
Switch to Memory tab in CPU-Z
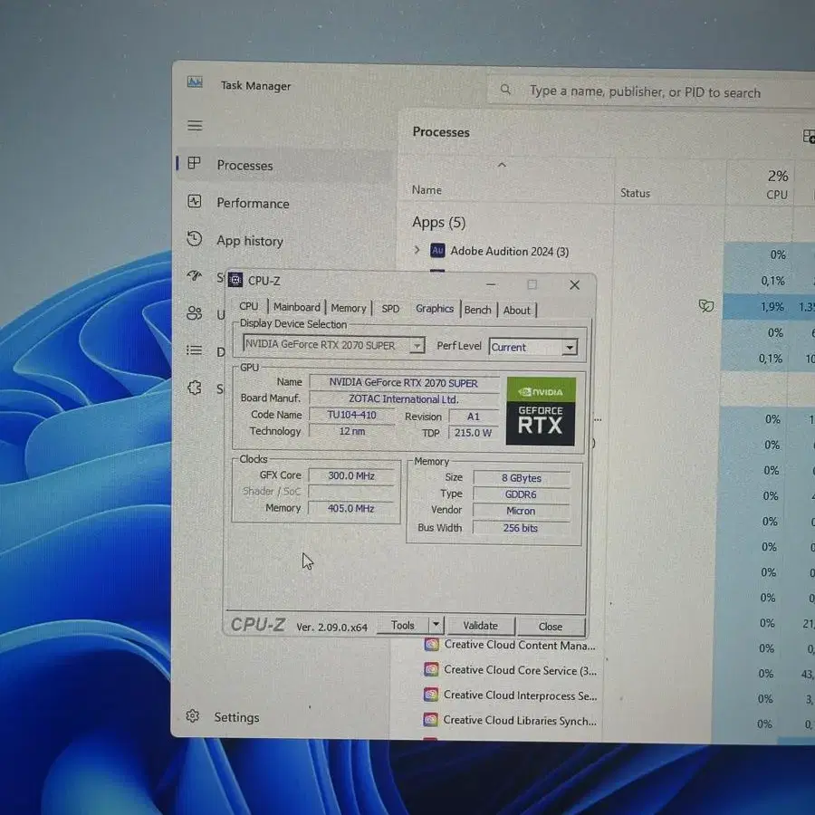point(349,308)
